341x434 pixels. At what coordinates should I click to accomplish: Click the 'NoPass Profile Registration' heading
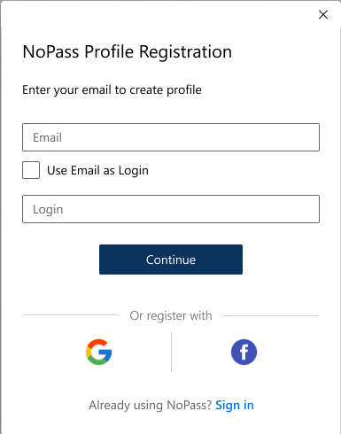(x=128, y=52)
